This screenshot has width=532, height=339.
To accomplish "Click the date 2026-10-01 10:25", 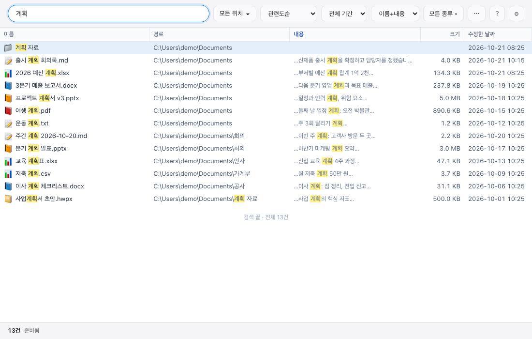I will [496, 199].
